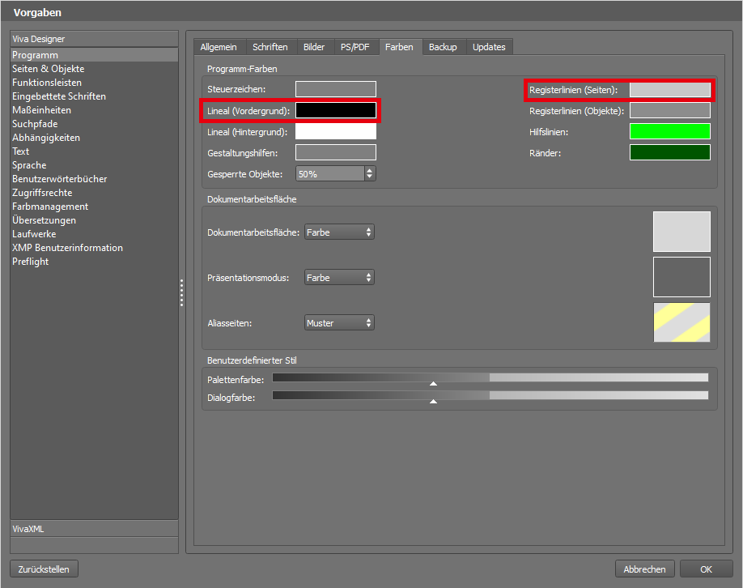Change the Lineal (Vordergrund) black swatch
Viewport: 743px width, 588px height.
point(336,110)
